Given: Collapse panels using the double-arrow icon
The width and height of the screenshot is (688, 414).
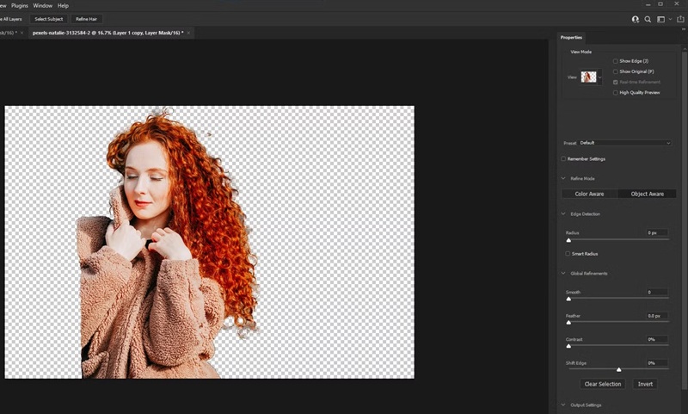Looking at the screenshot, I should click(684, 29).
